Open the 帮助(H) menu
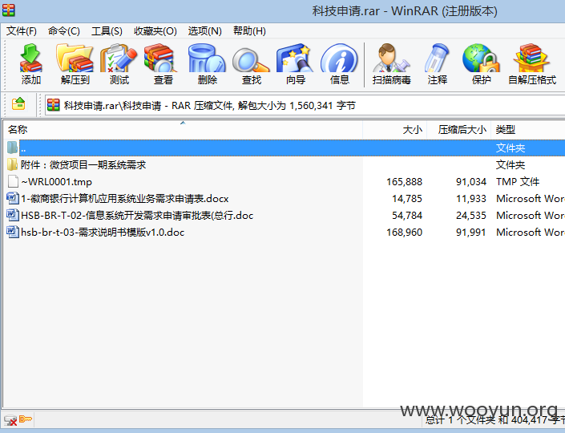Image resolution: width=565 pixels, height=433 pixels. (249, 31)
